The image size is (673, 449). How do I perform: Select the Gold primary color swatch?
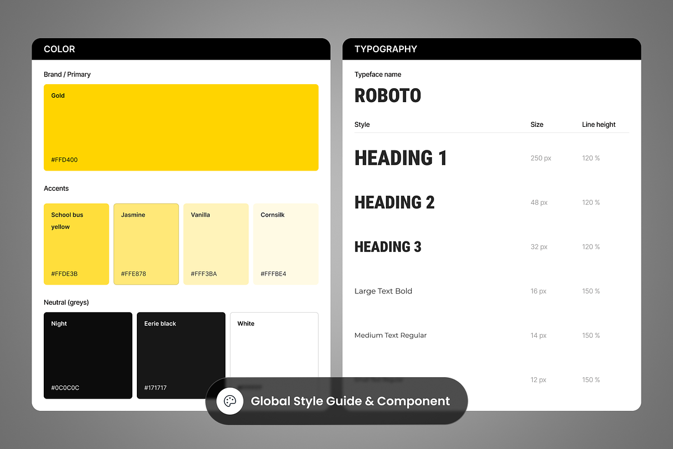point(181,127)
